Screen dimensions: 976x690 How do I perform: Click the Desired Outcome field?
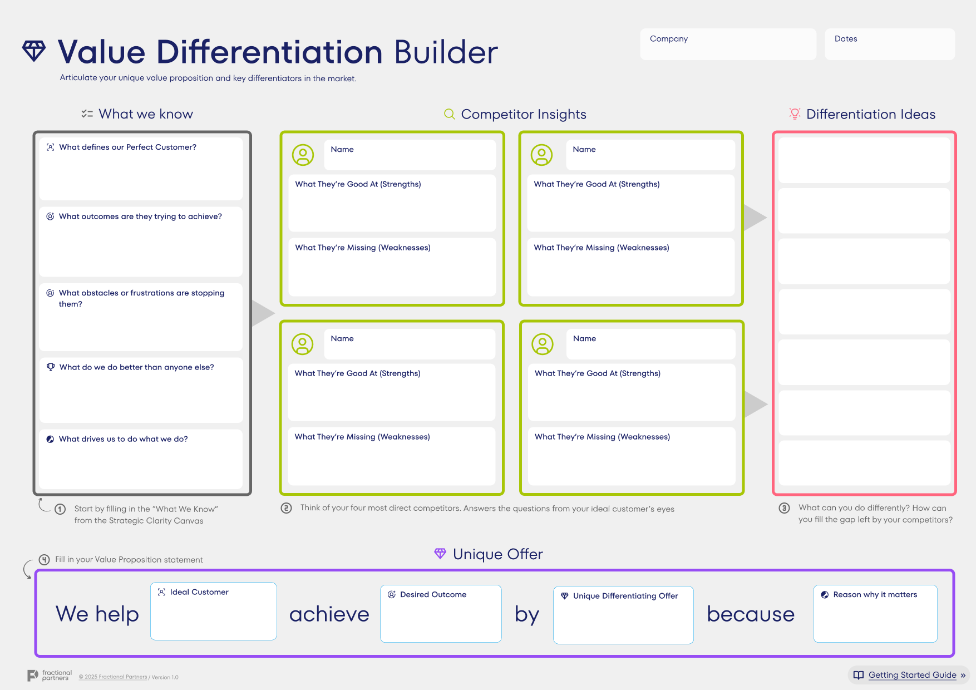coord(441,614)
